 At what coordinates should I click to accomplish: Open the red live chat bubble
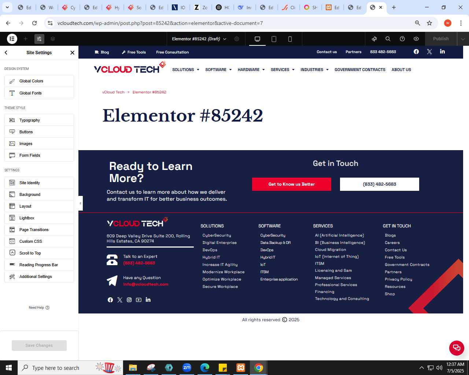pos(457,348)
